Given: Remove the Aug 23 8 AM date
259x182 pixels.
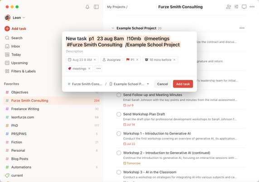Looking at the screenshot, I should (x=95, y=60).
